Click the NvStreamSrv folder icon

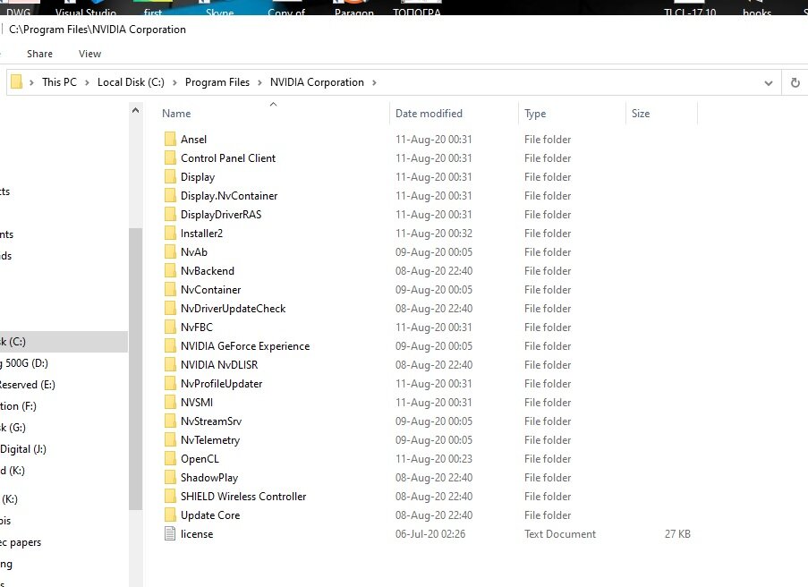(170, 421)
